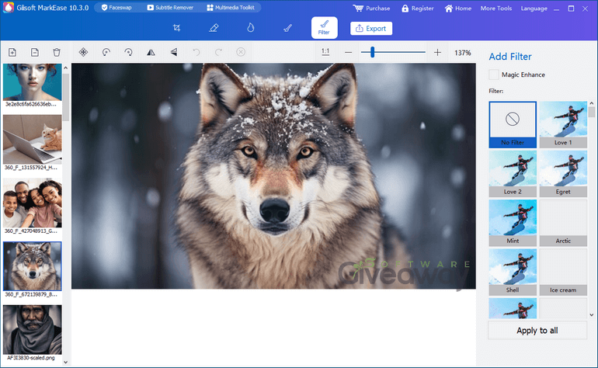Click the add image file icon

tap(12, 52)
